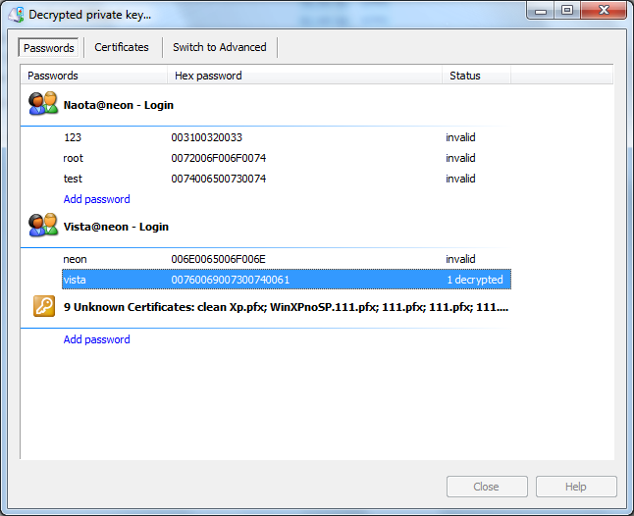Click the Help button
The height and width of the screenshot is (516, 634).
(576, 487)
